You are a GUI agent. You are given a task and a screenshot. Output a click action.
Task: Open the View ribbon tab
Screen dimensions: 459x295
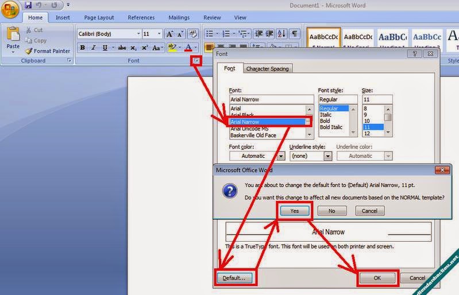coord(240,18)
